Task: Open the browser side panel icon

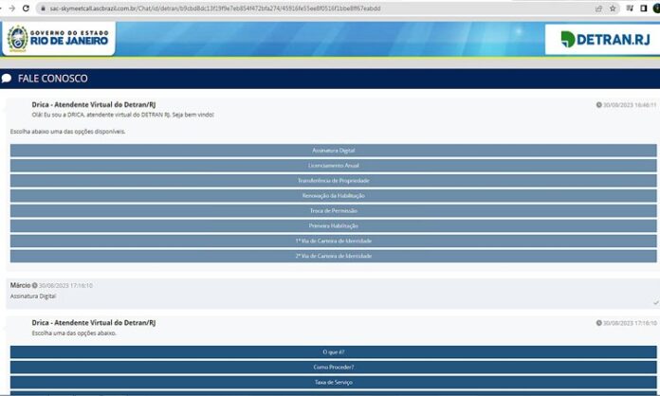Action: click(x=642, y=8)
